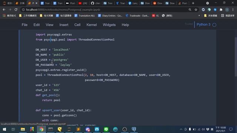Open the reading list button

click(x=228, y=16)
